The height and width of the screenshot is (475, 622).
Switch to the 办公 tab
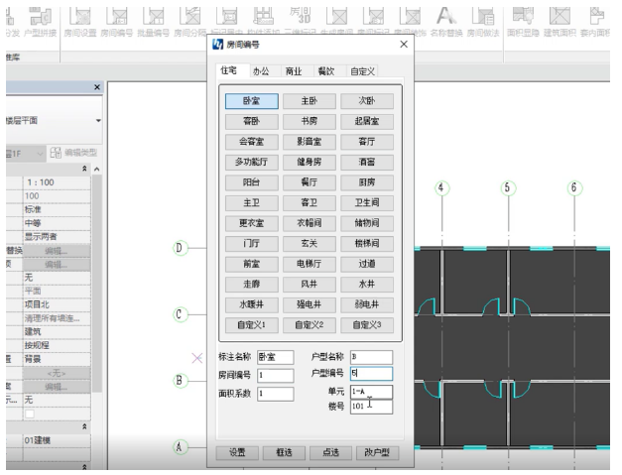262,71
